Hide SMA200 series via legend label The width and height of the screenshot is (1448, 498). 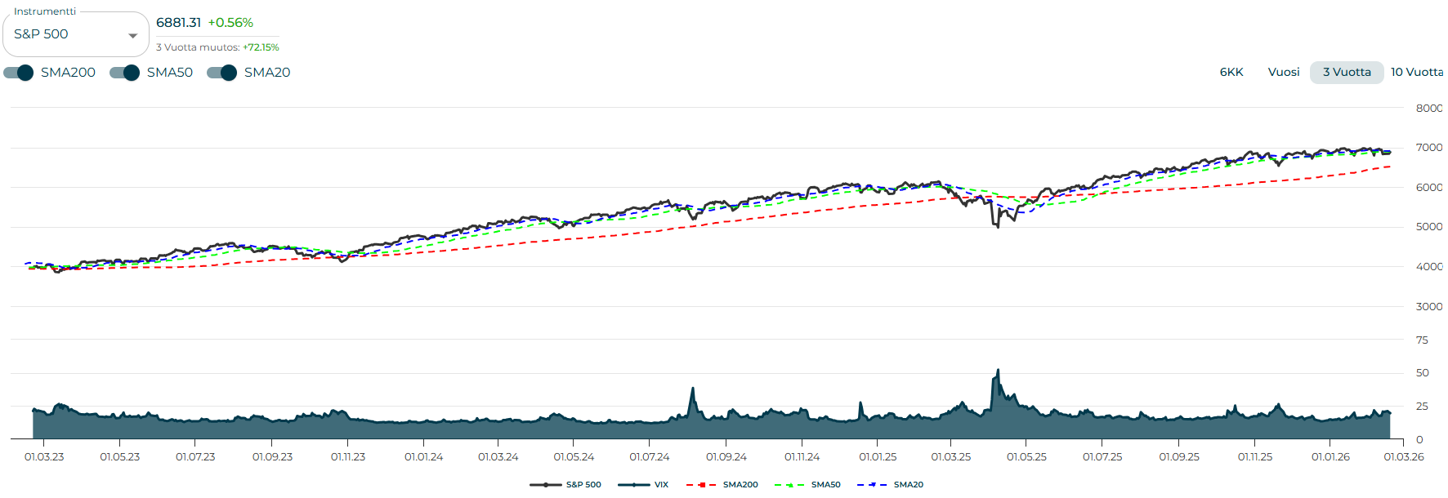[x=740, y=485]
